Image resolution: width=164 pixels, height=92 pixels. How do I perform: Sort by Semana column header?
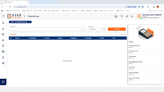click(17, 38)
